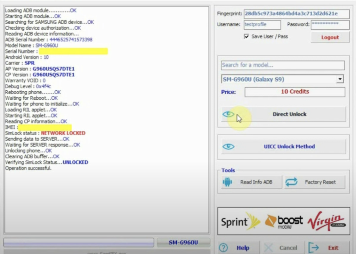Click the ADB Serial Number value 4446525741573398

pyautogui.click(x=71, y=40)
